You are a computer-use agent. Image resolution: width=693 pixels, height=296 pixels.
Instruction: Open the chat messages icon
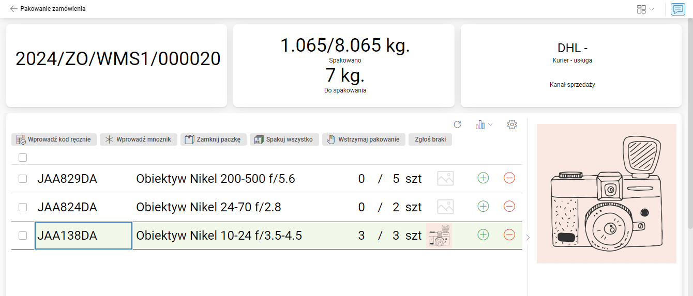point(677,9)
